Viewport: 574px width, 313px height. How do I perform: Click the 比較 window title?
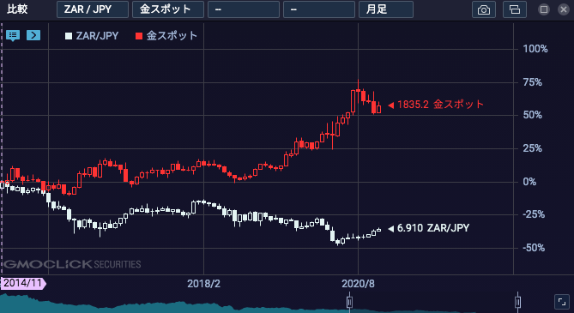[x=17, y=9]
